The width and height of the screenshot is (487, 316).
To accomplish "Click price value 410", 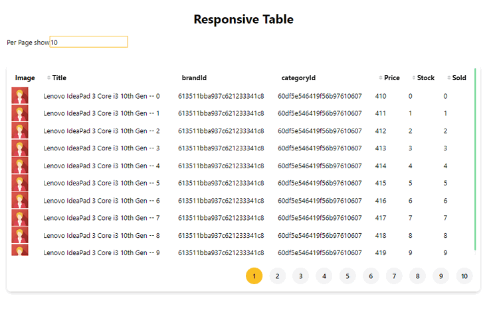I will click(381, 96).
